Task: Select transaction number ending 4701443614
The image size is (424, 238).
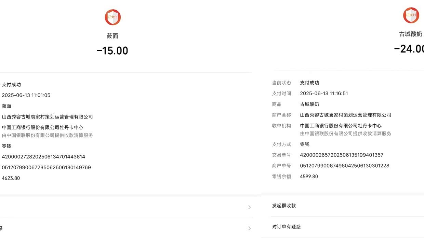Action: (x=43, y=157)
